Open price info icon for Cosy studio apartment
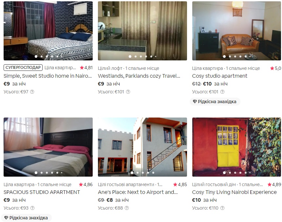The width and height of the screenshot is (282, 222). tap(222, 92)
